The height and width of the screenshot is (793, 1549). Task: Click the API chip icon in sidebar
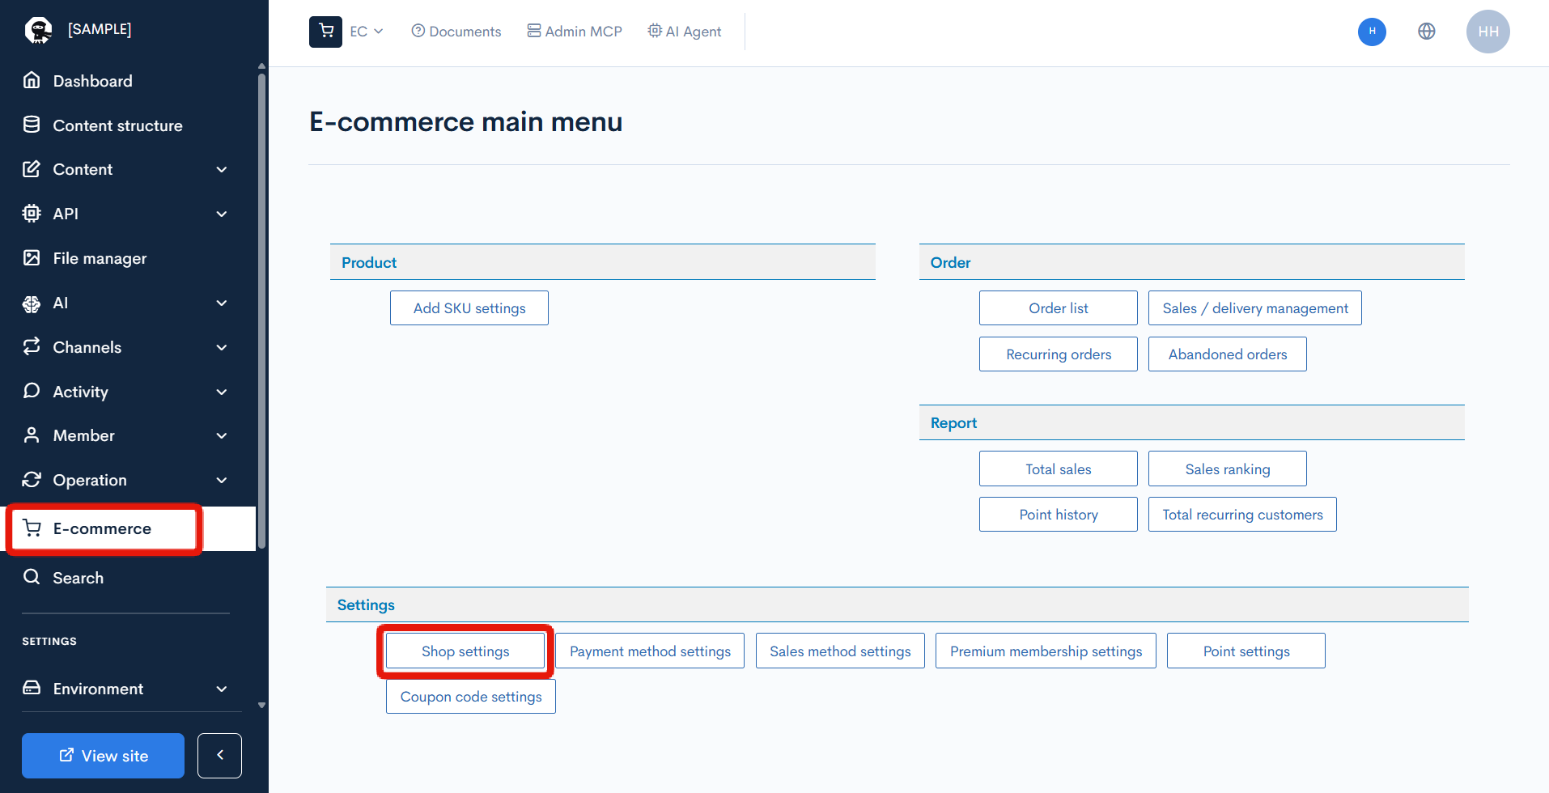pos(32,213)
